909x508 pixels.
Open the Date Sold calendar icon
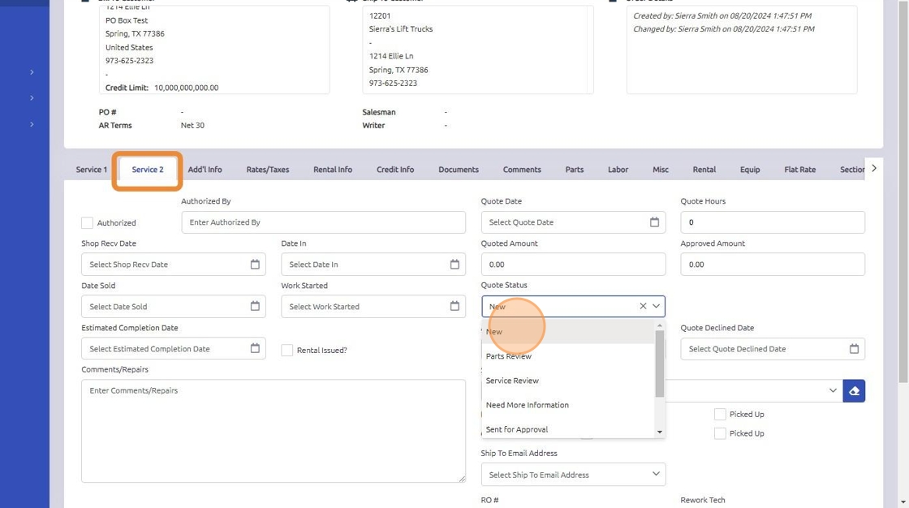(x=255, y=307)
